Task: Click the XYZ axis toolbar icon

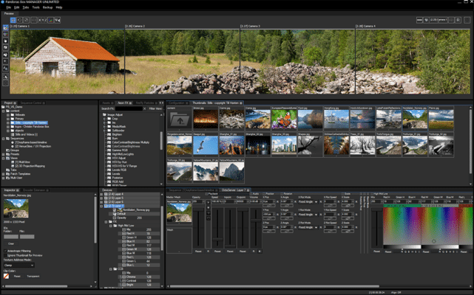Action: pos(42,19)
